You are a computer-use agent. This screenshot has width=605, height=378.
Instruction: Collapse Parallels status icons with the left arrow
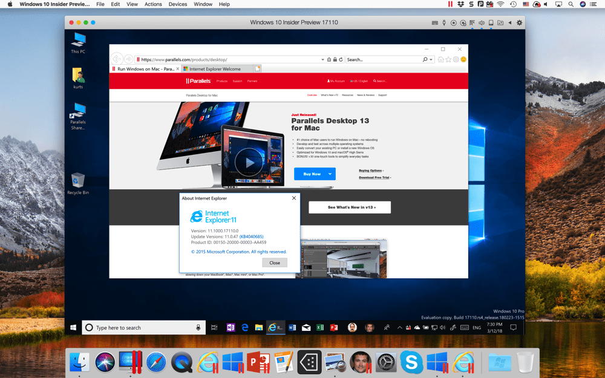pos(509,23)
